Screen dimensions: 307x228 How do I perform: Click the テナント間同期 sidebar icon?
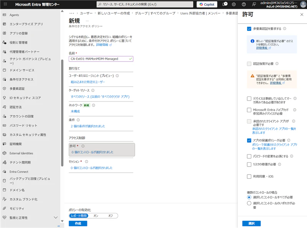(x=4, y=162)
